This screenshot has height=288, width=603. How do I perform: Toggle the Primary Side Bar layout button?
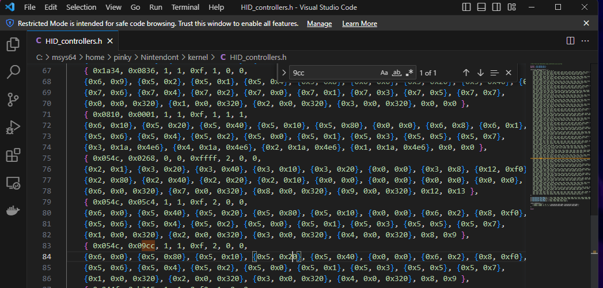pyautogui.click(x=467, y=7)
